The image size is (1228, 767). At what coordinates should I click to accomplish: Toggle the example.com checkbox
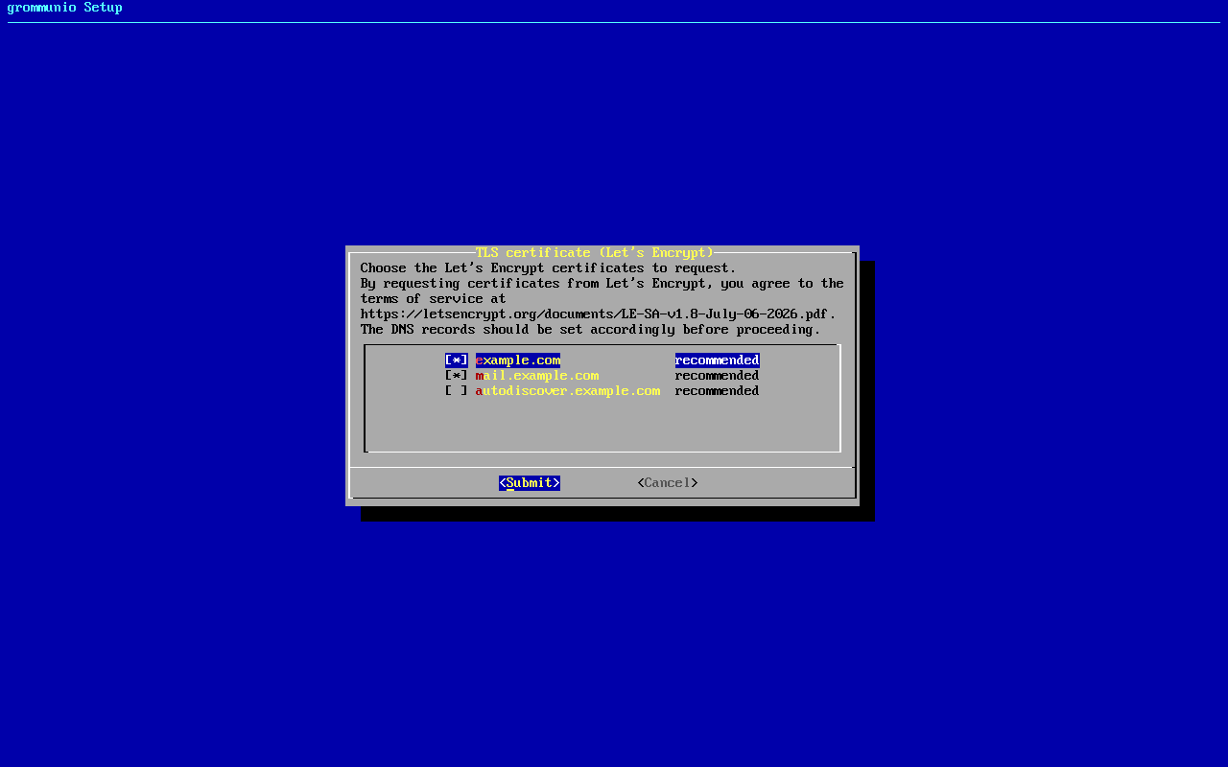click(x=457, y=360)
